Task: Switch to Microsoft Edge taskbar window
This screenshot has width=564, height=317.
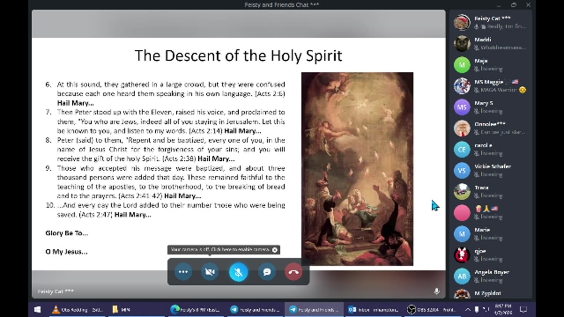Action: (x=196, y=310)
